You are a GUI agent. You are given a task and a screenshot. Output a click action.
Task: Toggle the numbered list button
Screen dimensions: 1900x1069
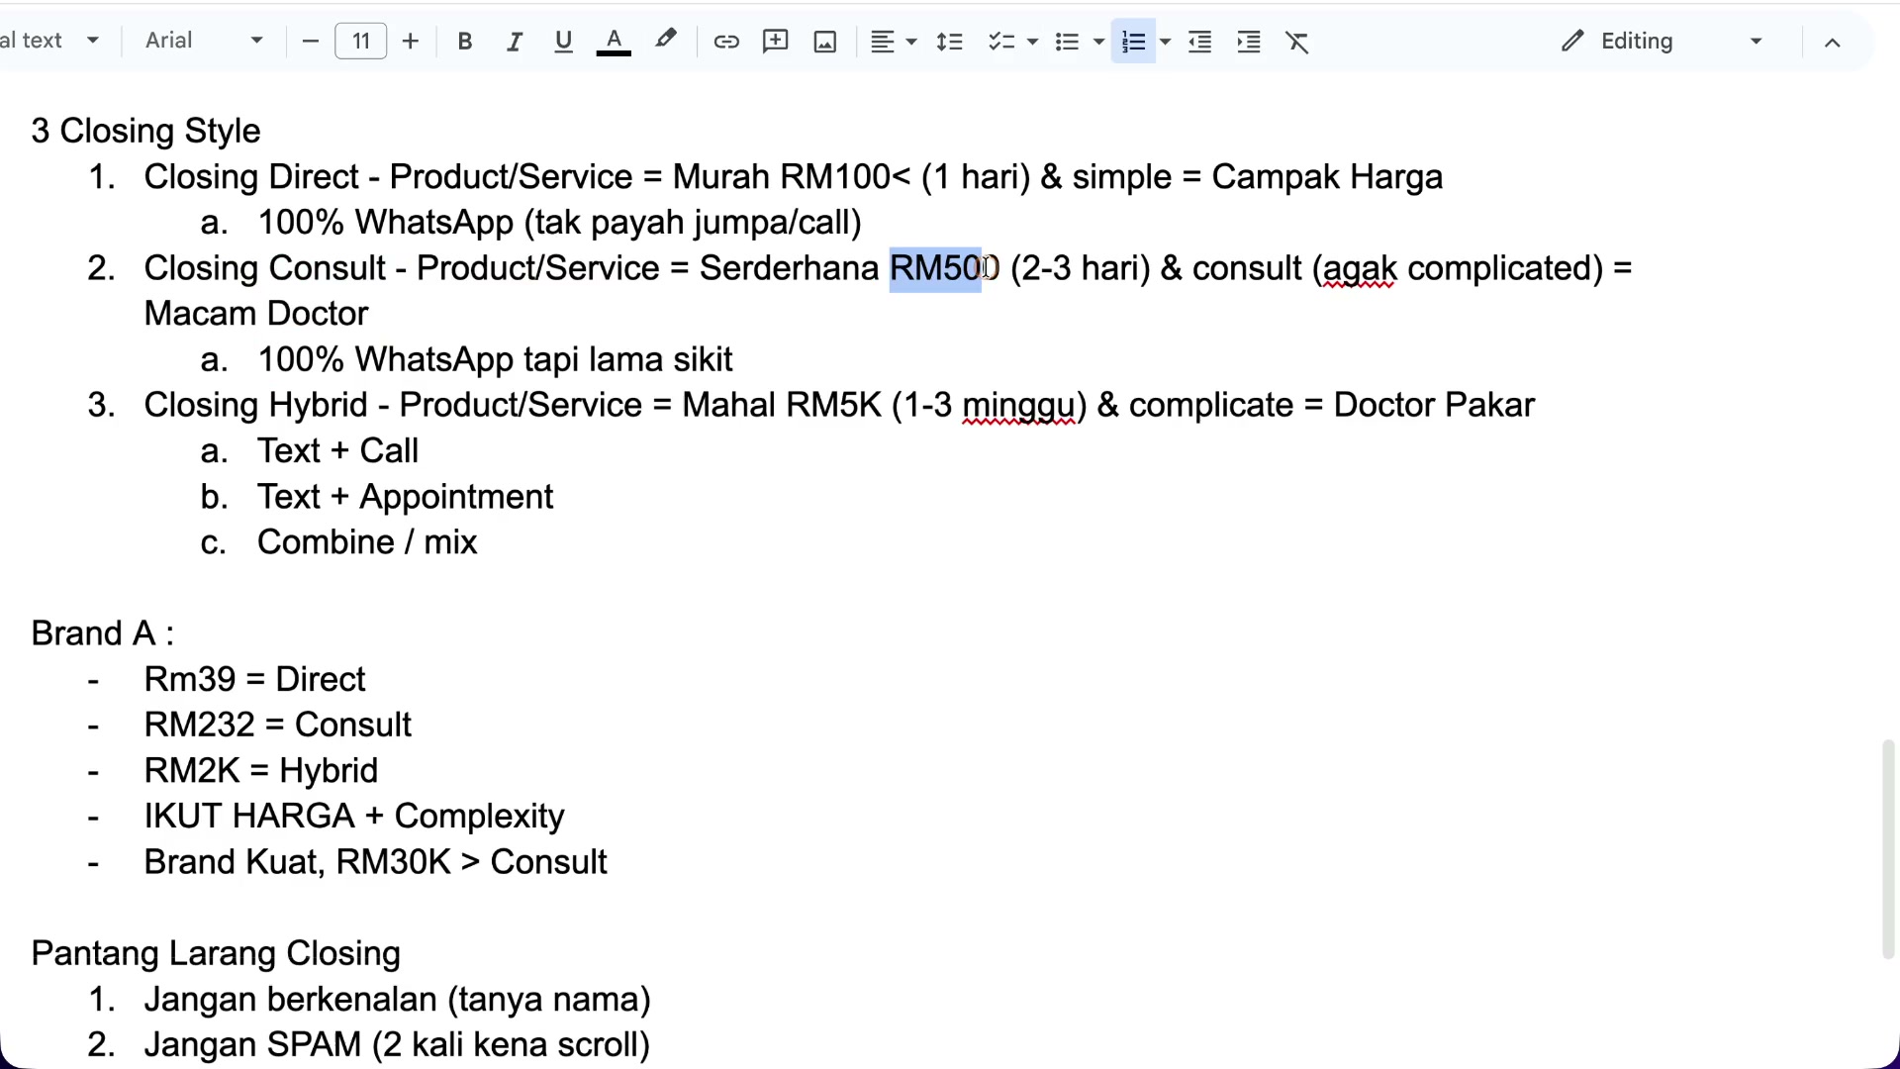[x=1134, y=42]
